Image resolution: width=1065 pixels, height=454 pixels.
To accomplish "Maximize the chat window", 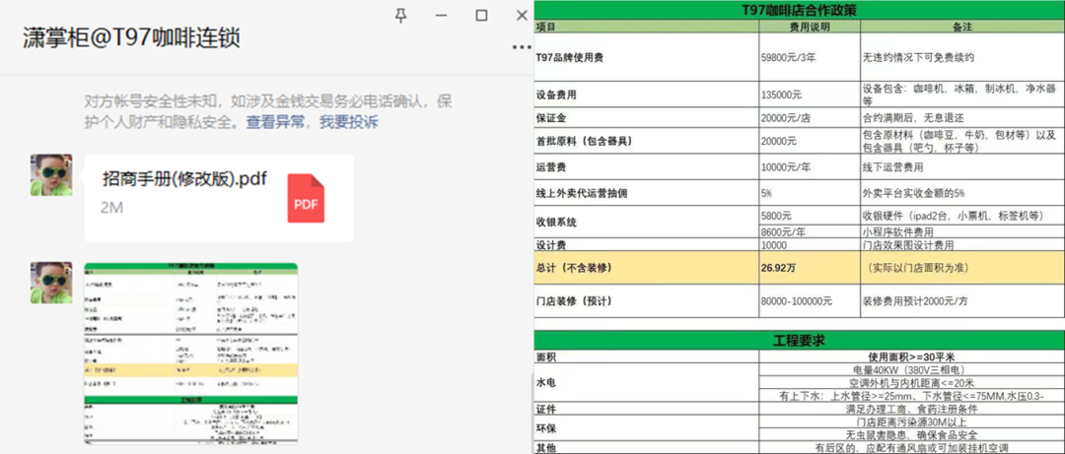I will point(481,15).
